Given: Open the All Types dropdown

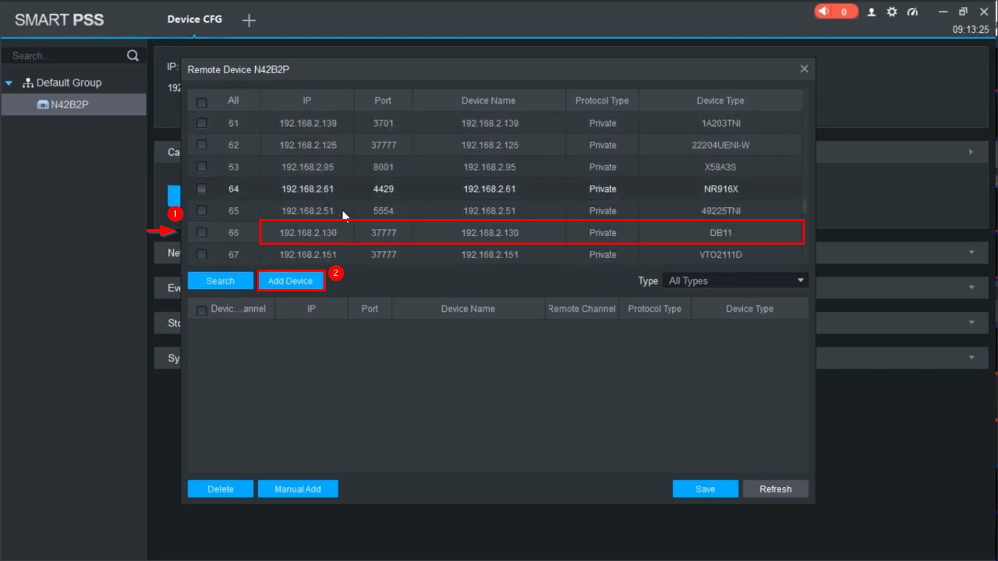Looking at the screenshot, I should click(x=736, y=280).
